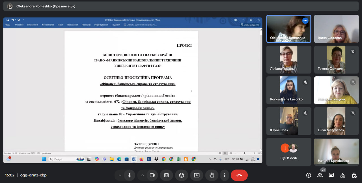Open Customize Quick Access Toolbar dropdown
362x183 pixels.
pyautogui.click(x=23, y=20)
